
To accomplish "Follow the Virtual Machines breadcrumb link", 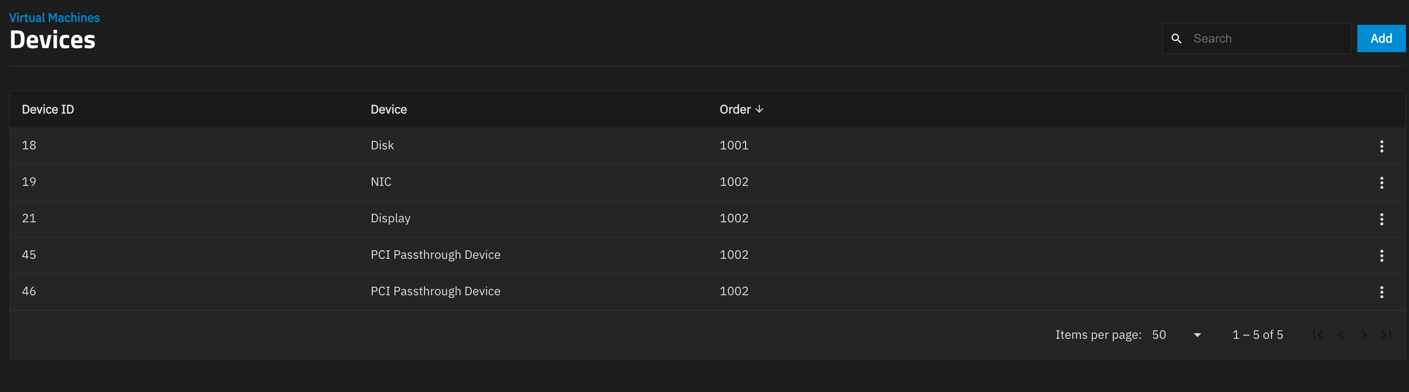I will pyautogui.click(x=54, y=17).
